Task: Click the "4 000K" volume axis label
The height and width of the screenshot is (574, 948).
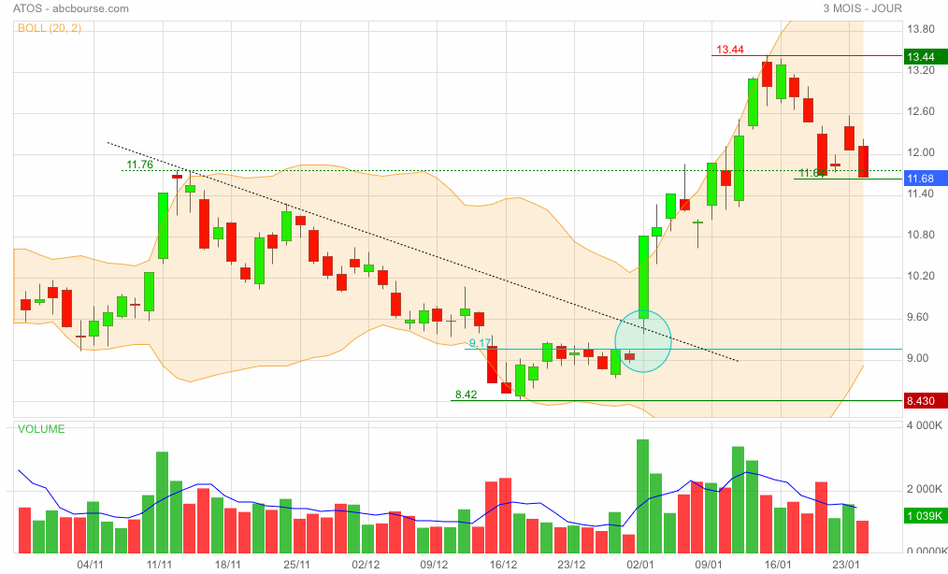Action: coord(925,425)
